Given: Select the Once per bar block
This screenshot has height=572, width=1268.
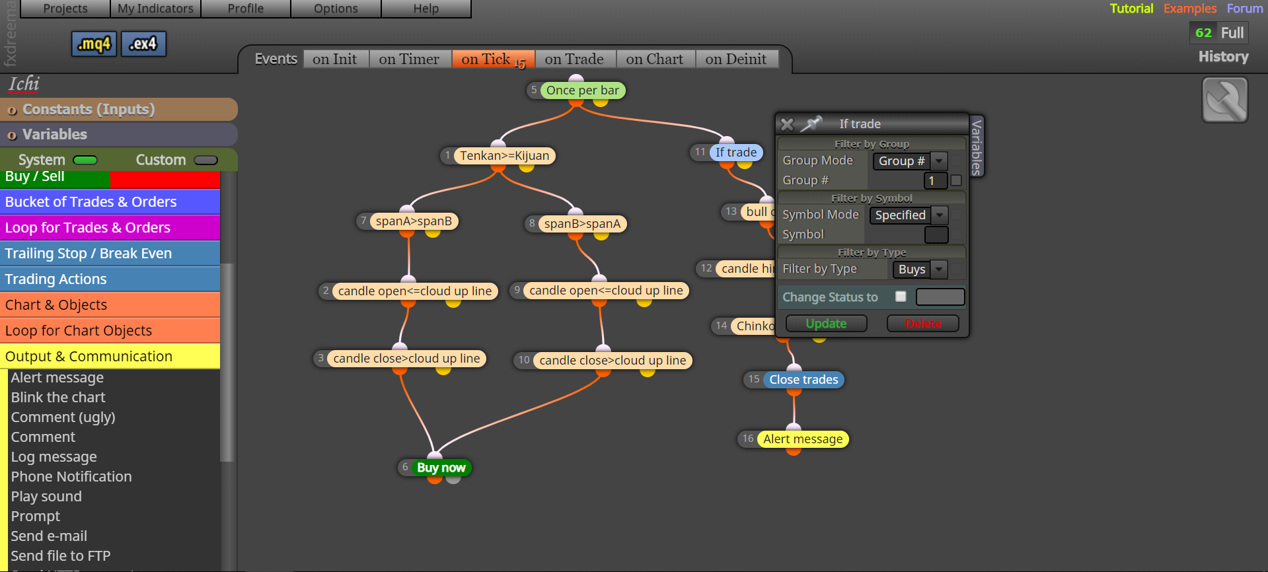Looking at the screenshot, I should (x=582, y=90).
